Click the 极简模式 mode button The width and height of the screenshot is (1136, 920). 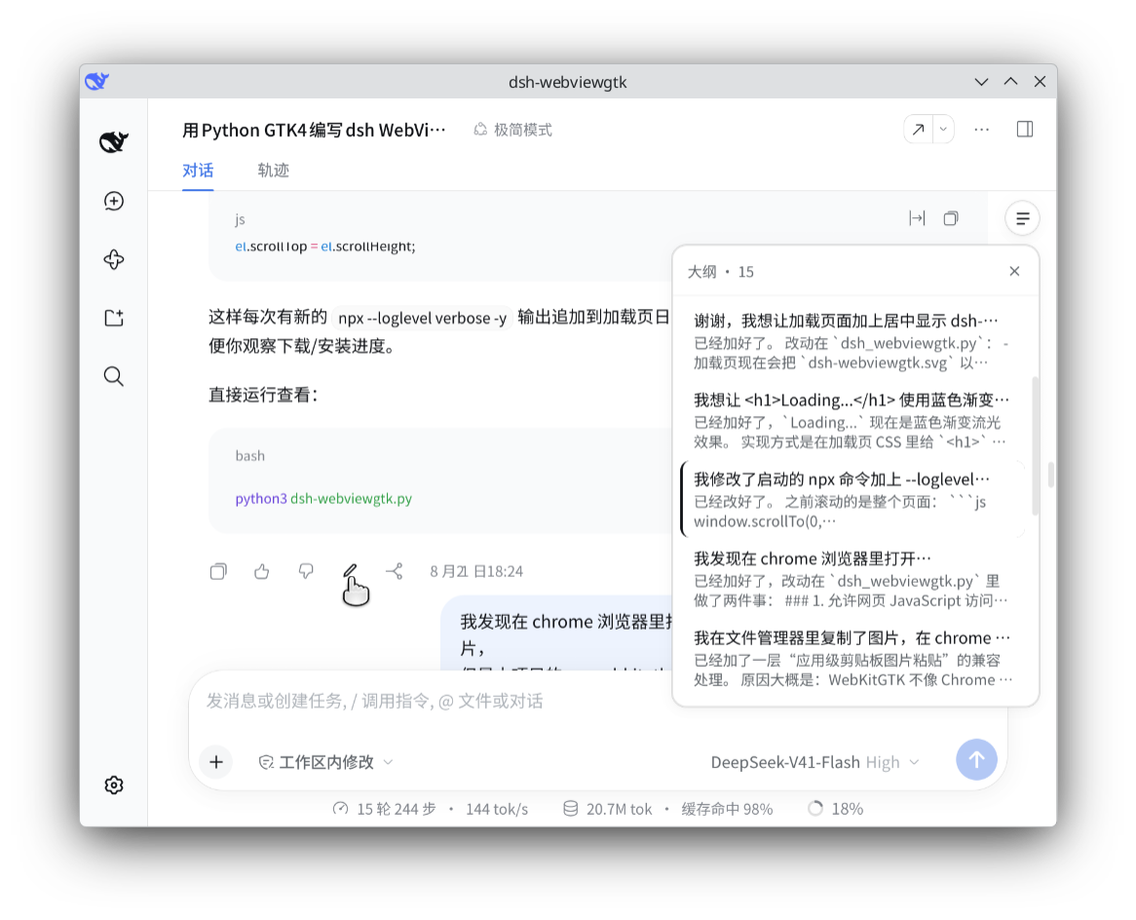click(512, 130)
